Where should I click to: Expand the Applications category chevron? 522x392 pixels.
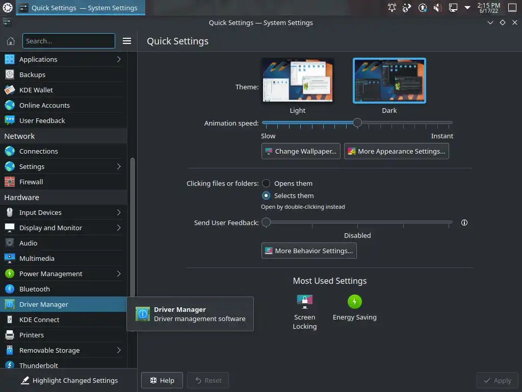point(119,59)
